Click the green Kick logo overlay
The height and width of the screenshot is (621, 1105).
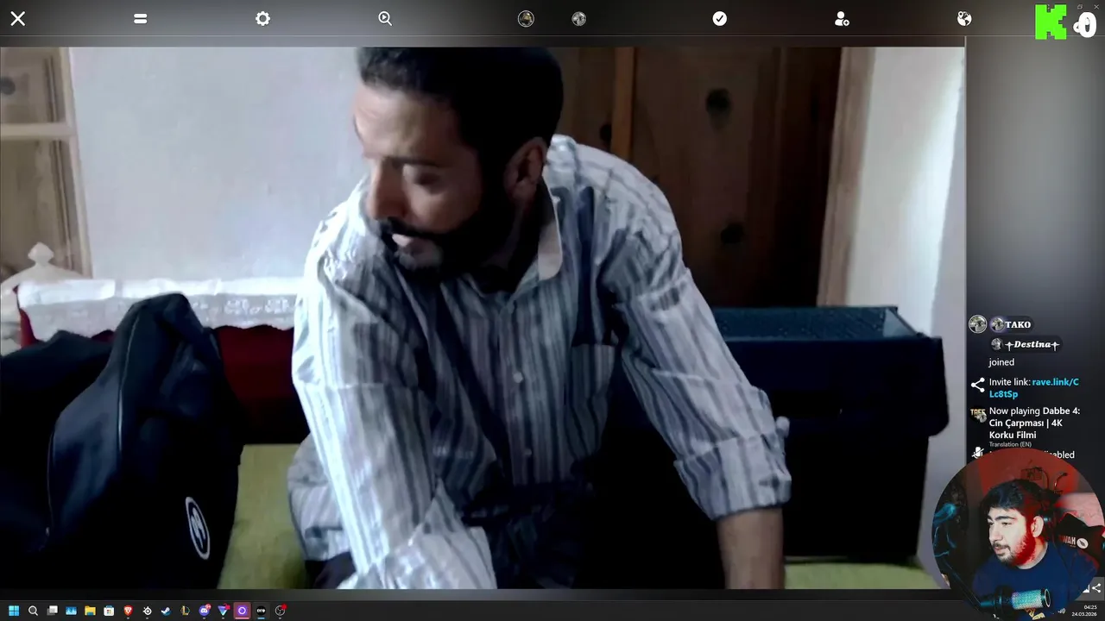[1051, 22]
